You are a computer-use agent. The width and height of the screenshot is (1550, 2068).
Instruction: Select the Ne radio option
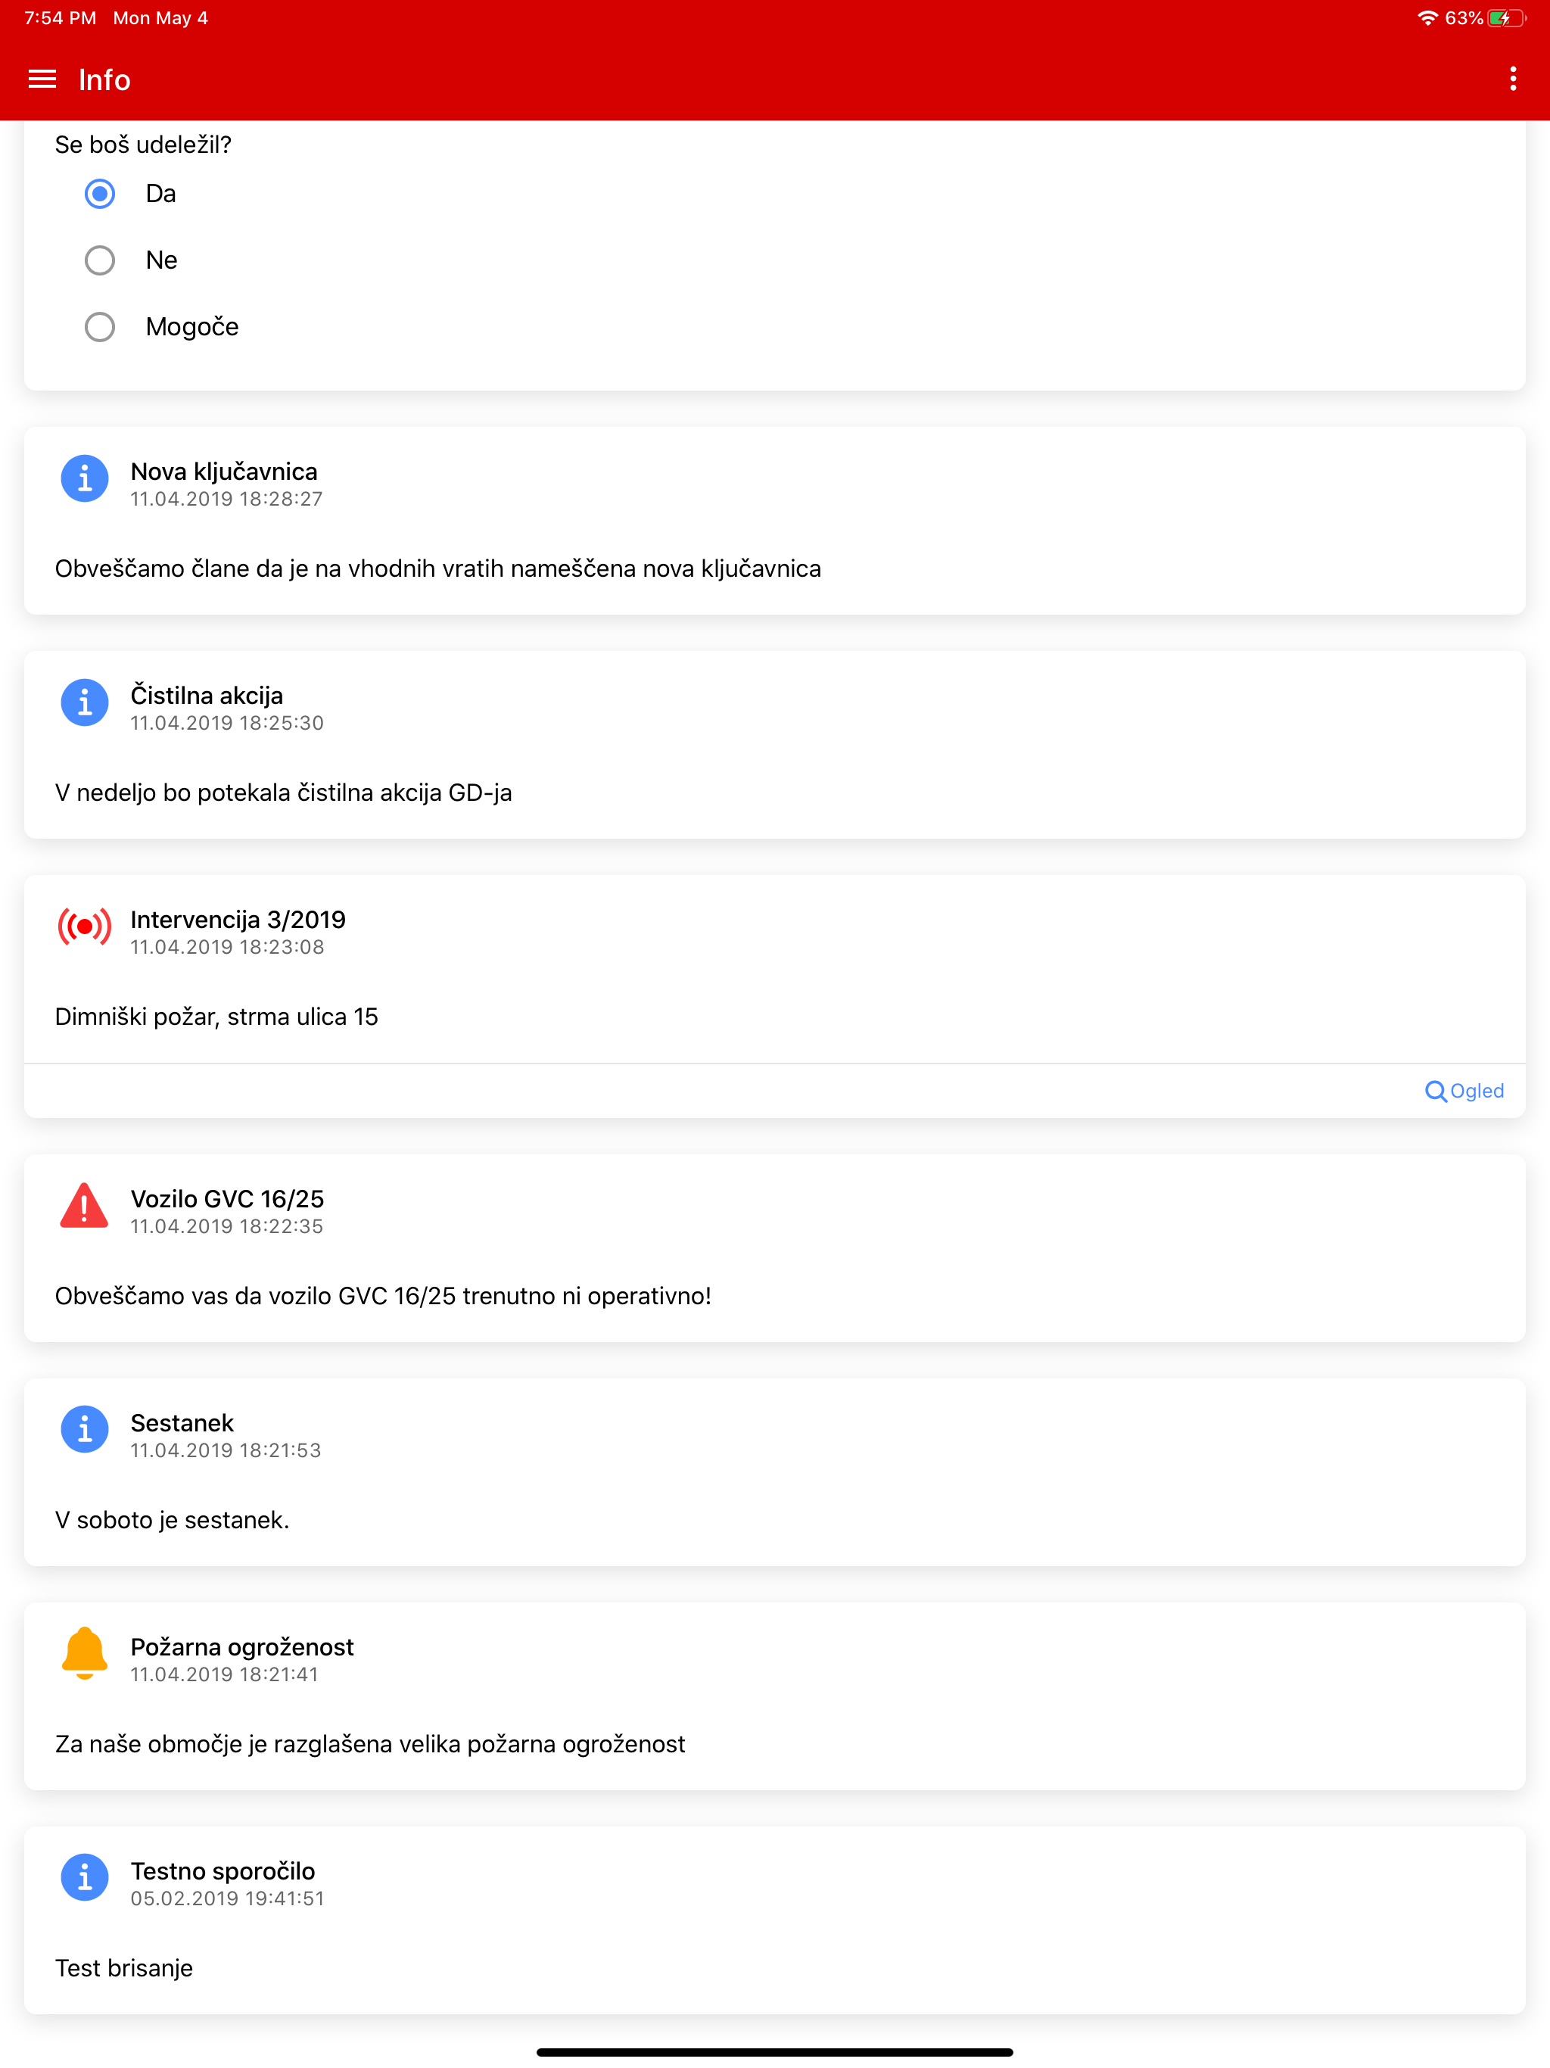point(100,260)
